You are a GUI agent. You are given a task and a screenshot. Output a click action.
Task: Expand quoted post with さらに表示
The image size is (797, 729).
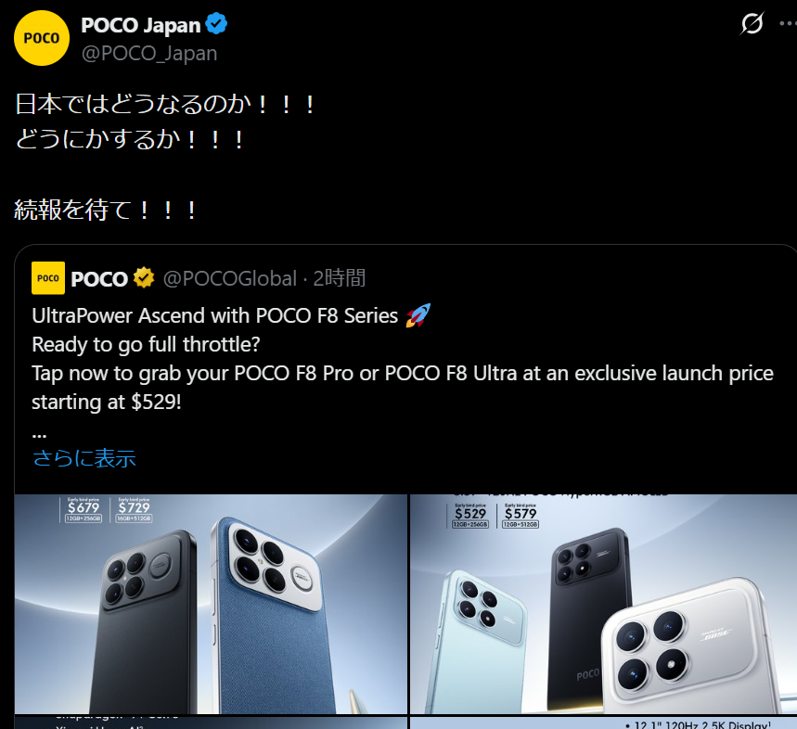click(x=84, y=458)
